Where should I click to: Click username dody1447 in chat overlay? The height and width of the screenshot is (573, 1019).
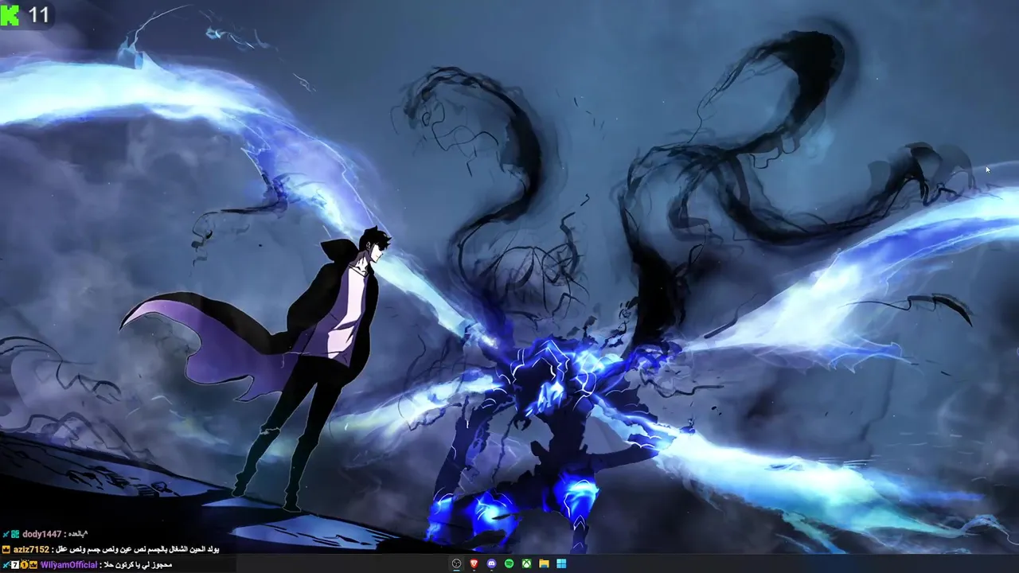42,534
